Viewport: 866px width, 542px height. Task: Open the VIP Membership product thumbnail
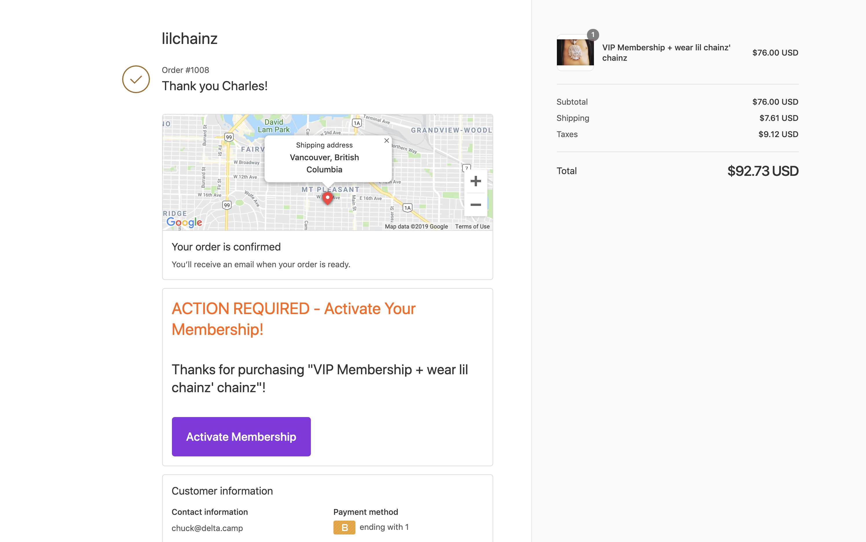pyautogui.click(x=575, y=53)
